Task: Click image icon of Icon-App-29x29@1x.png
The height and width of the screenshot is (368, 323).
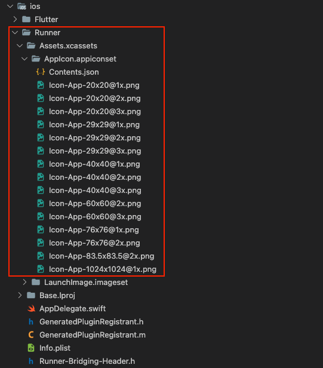Action: (41, 124)
